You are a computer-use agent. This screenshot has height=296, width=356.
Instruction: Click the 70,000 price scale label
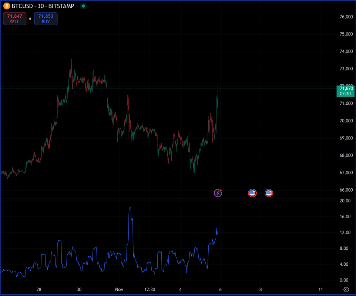point(346,121)
